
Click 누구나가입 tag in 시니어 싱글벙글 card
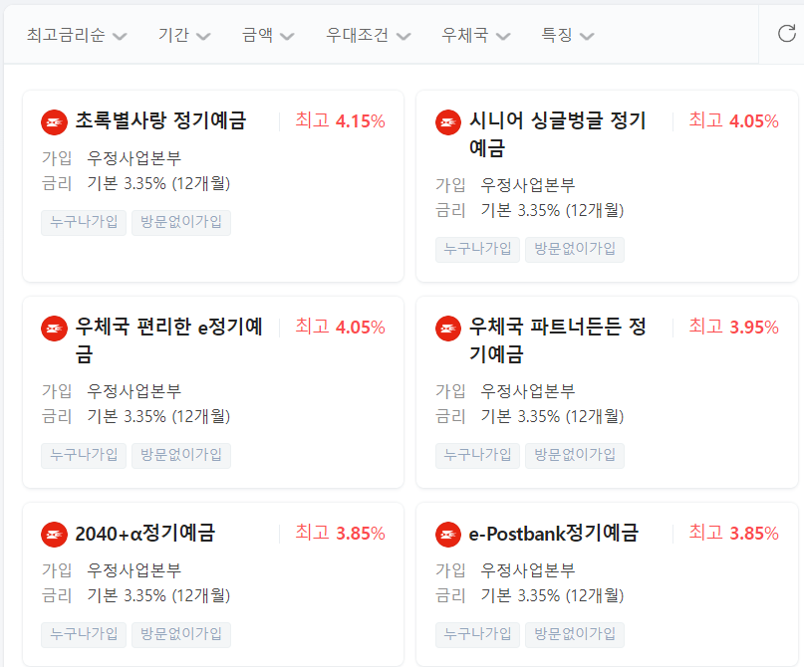click(x=477, y=250)
